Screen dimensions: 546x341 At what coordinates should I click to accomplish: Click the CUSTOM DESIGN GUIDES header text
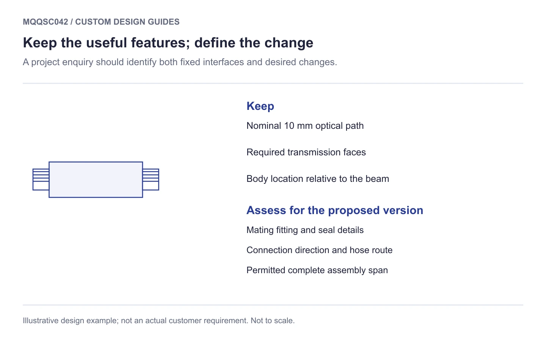point(127,22)
